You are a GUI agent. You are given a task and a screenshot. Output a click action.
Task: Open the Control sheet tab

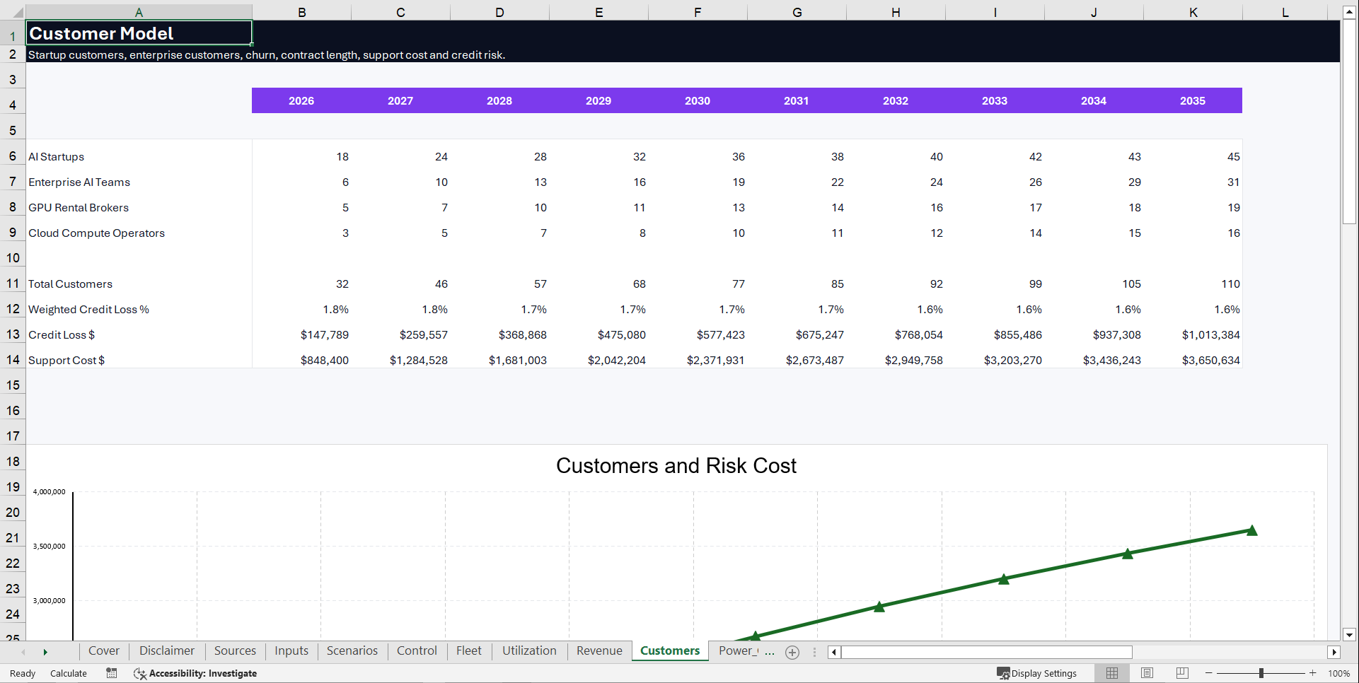point(417,651)
